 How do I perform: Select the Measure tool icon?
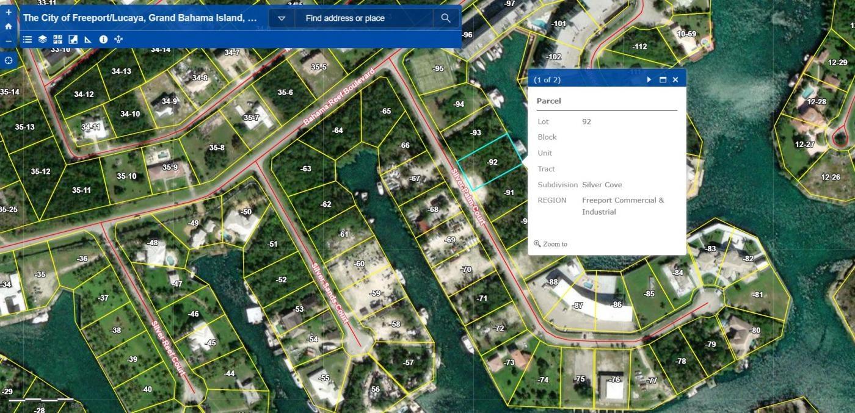click(x=88, y=40)
